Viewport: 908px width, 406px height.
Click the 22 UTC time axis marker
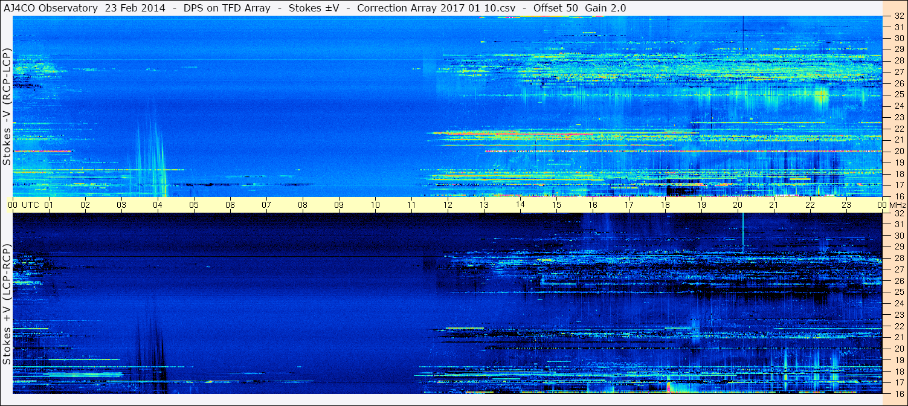click(810, 205)
